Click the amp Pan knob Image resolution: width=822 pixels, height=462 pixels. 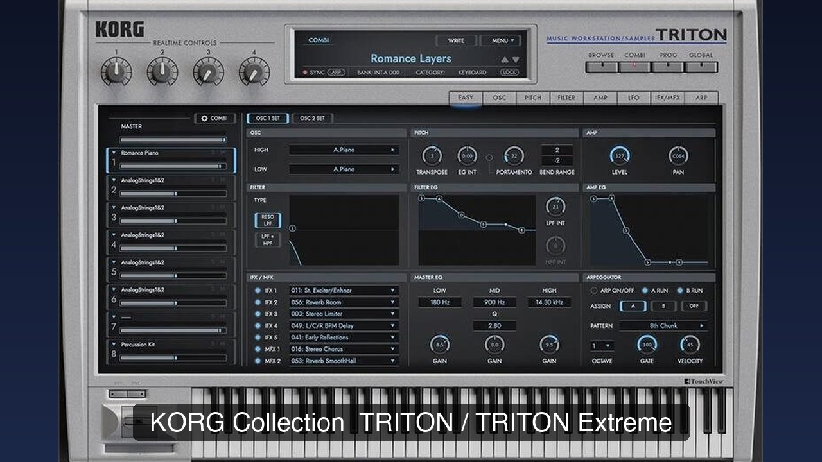coord(678,156)
